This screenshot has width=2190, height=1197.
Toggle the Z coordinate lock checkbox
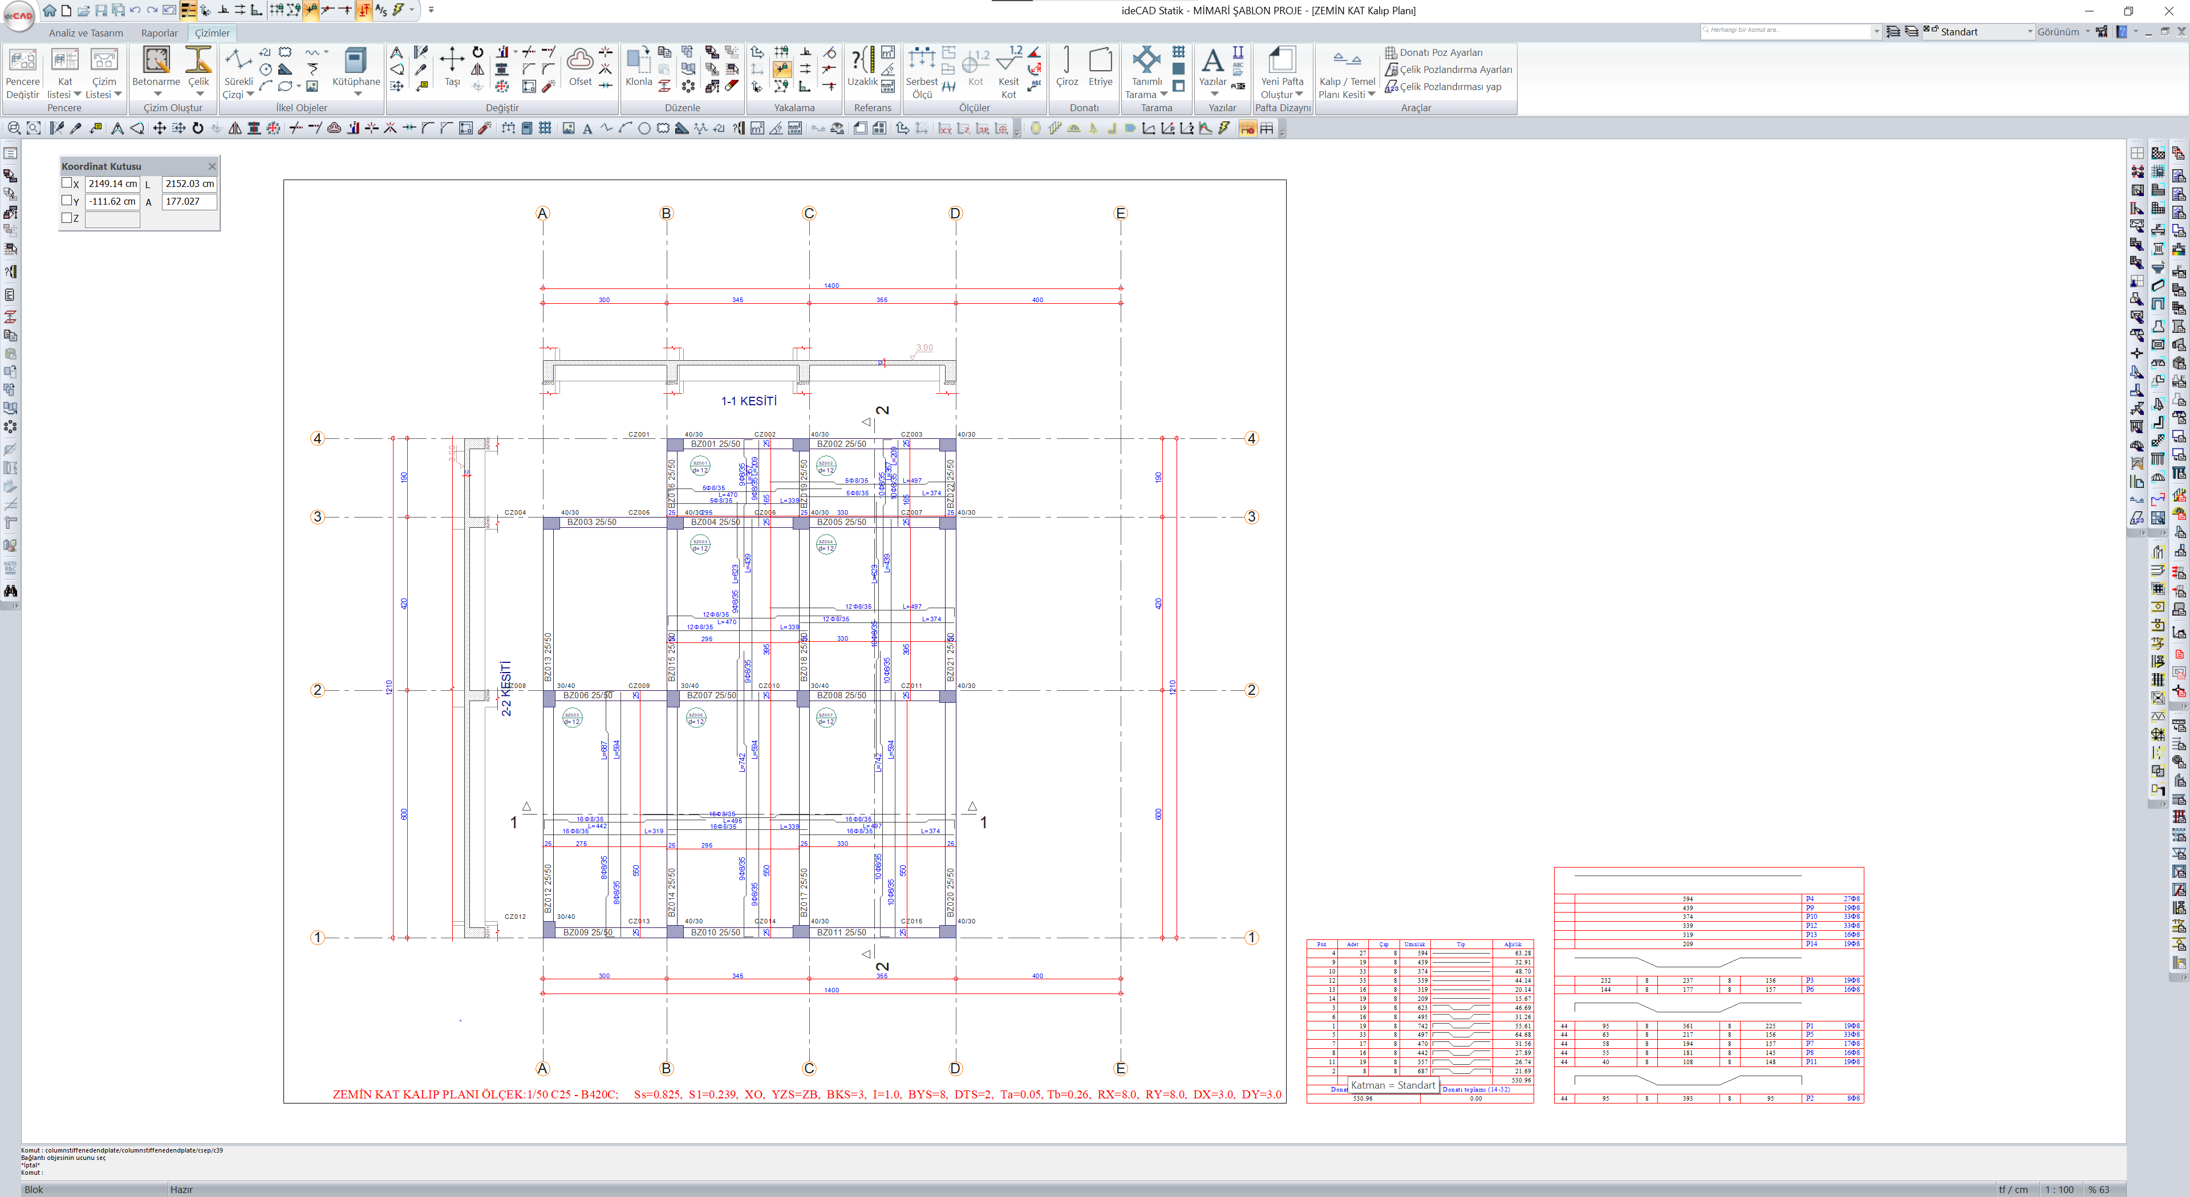click(67, 218)
